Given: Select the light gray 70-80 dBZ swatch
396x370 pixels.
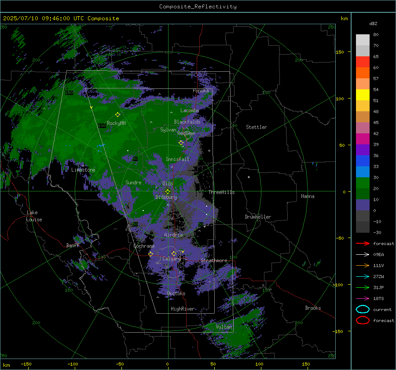Looking at the screenshot, I should coord(363,40).
